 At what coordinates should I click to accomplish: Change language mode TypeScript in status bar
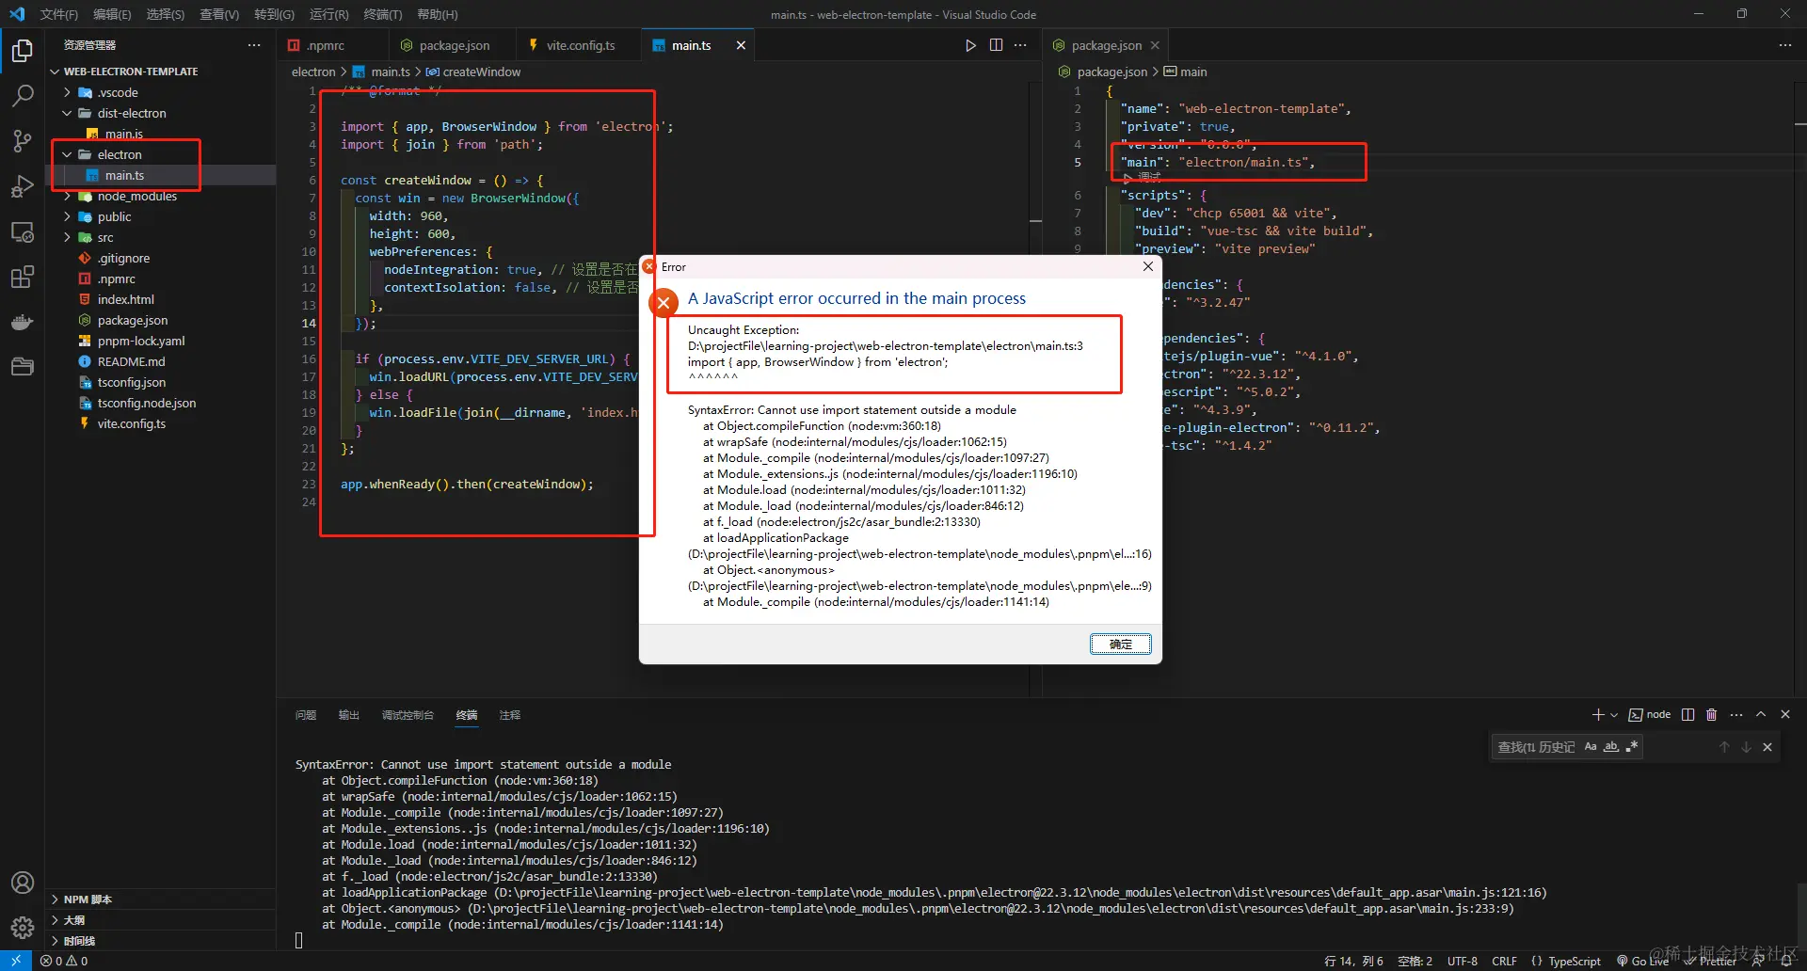coord(1575,961)
